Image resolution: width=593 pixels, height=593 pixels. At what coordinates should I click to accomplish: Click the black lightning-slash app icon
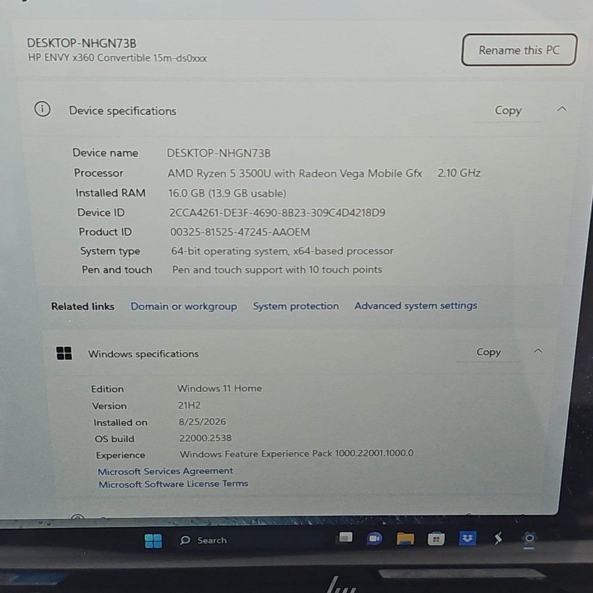[498, 538]
